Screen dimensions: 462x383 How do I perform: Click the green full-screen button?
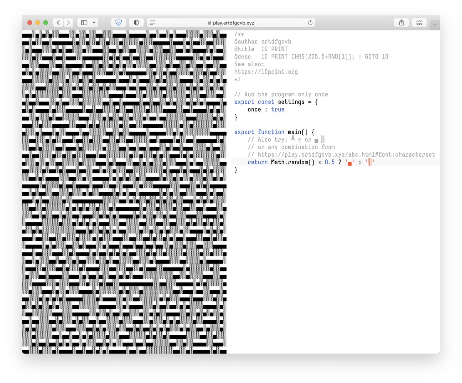45,23
